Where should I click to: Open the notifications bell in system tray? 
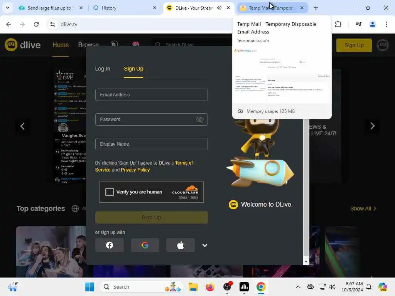coord(369,287)
